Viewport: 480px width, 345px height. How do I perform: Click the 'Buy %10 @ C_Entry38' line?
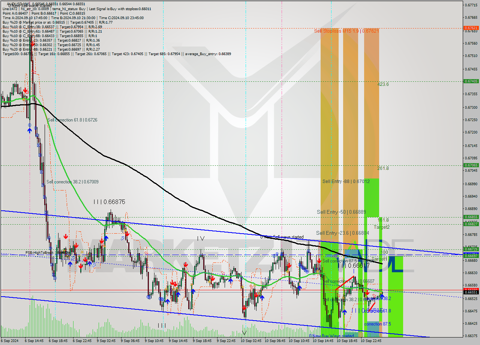click(x=52, y=27)
